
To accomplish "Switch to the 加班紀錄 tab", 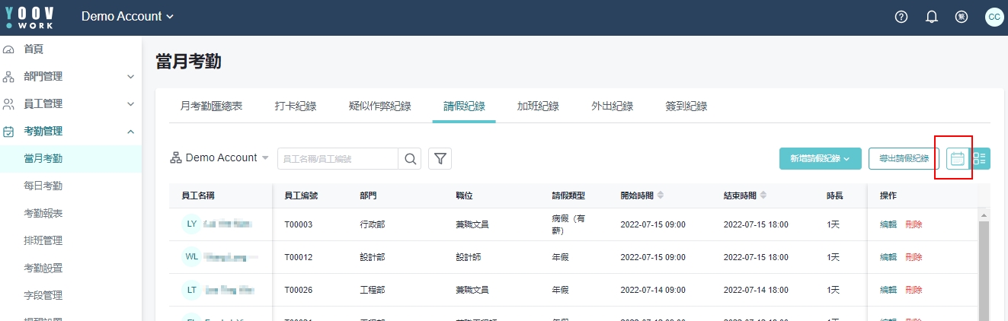I will (538, 106).
